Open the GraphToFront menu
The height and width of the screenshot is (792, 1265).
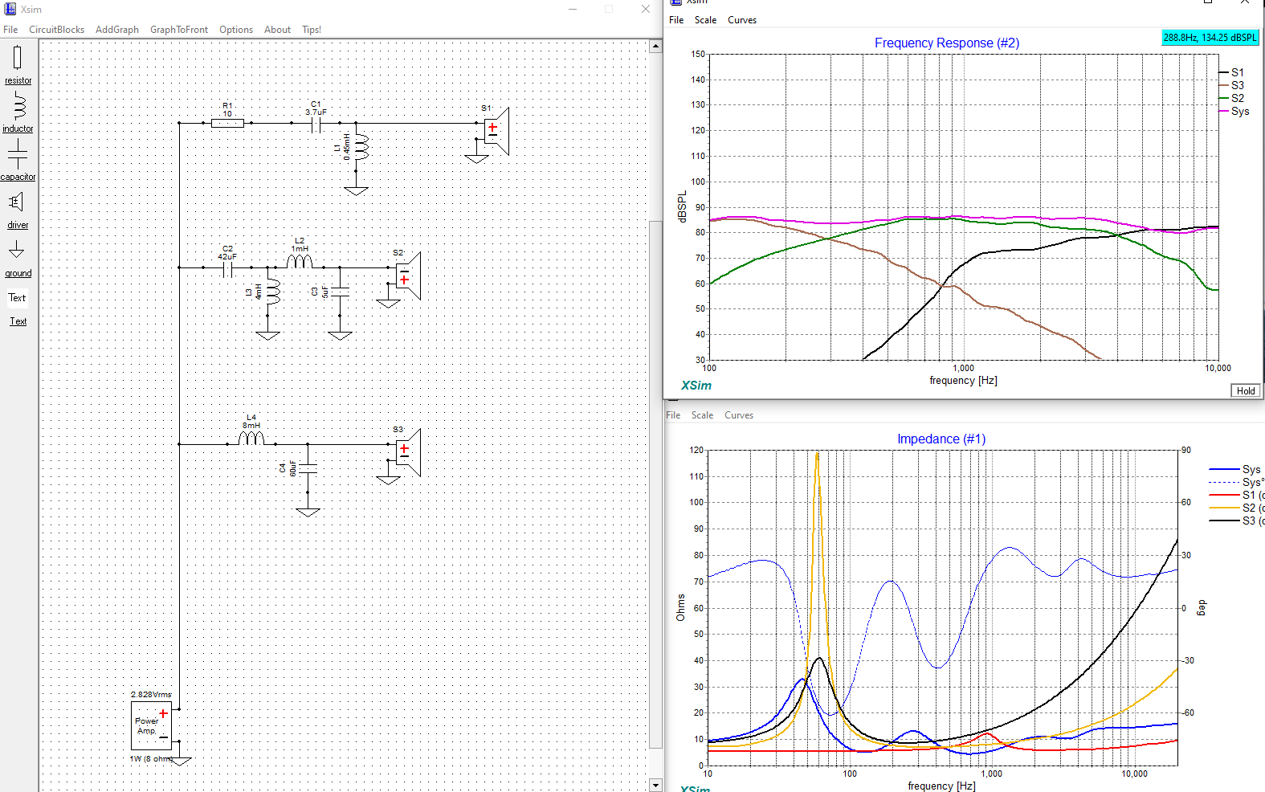(x=179, y=30)
